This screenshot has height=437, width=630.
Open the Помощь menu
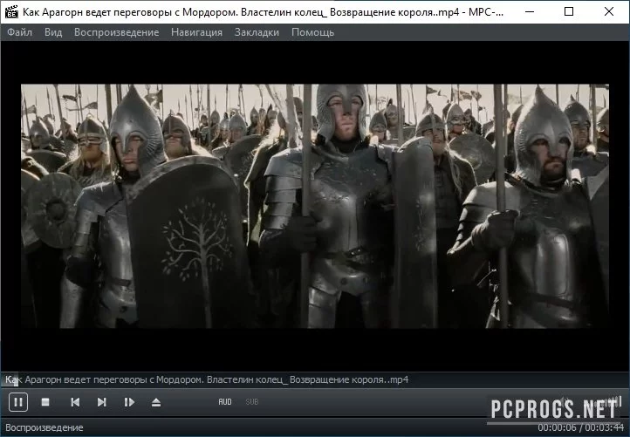point(313,32)
